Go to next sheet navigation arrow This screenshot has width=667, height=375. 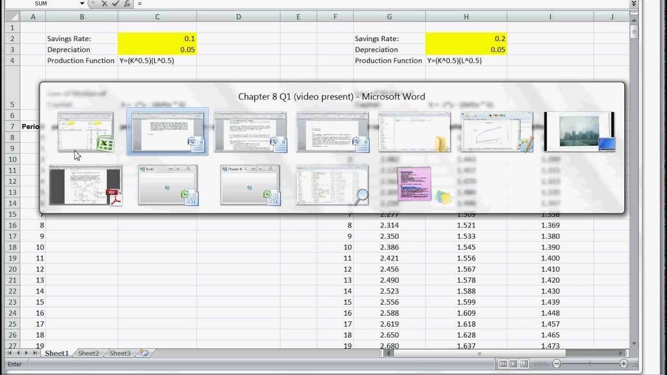(x=27, y=353)
